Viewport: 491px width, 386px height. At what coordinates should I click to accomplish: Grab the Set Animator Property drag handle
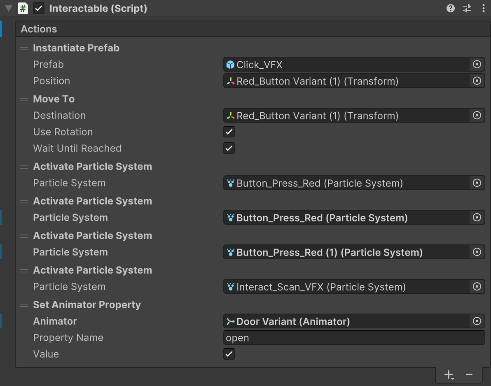[x=24, y=305]
